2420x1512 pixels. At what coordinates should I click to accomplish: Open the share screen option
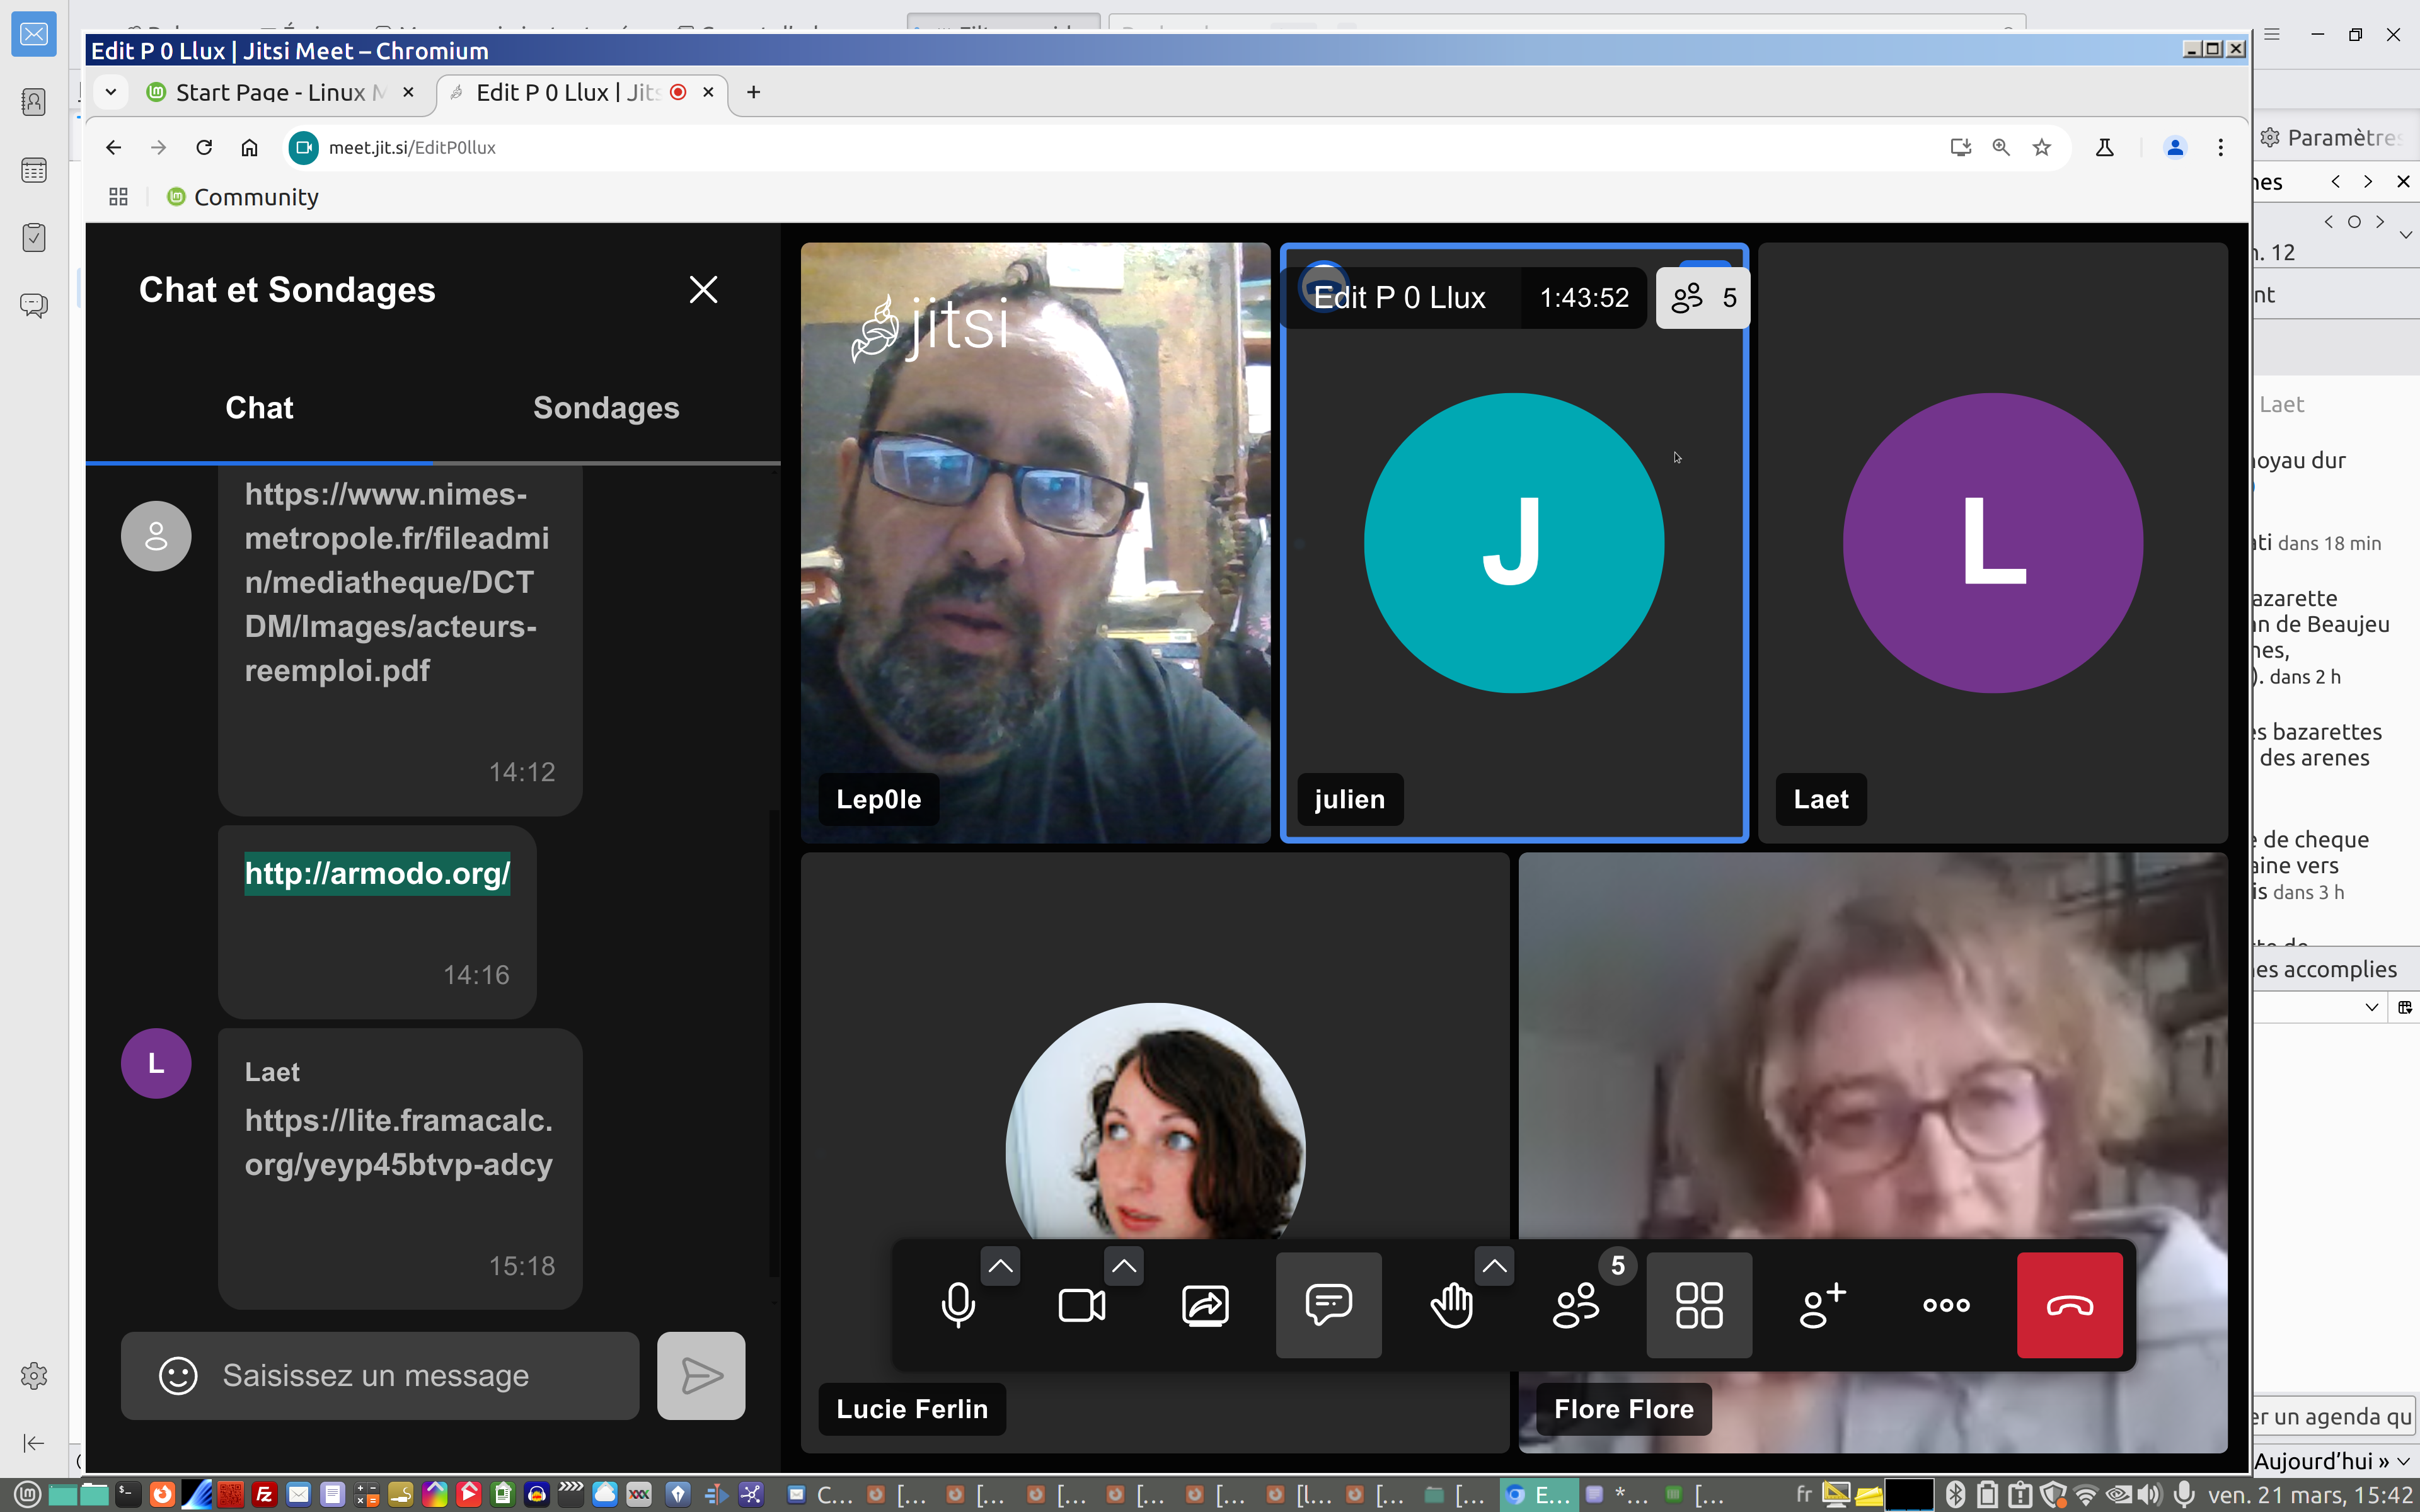[x=1205, y=1305]
